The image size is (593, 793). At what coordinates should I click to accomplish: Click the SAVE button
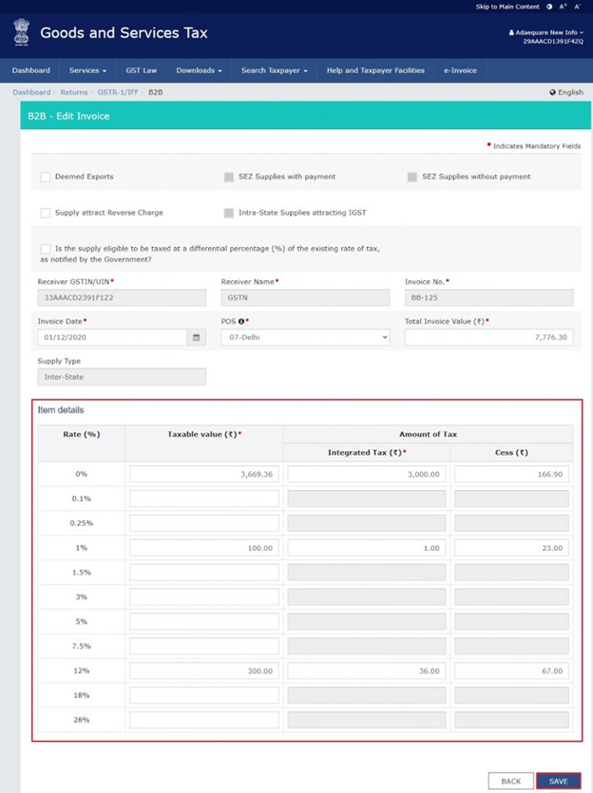coord(558,781)
